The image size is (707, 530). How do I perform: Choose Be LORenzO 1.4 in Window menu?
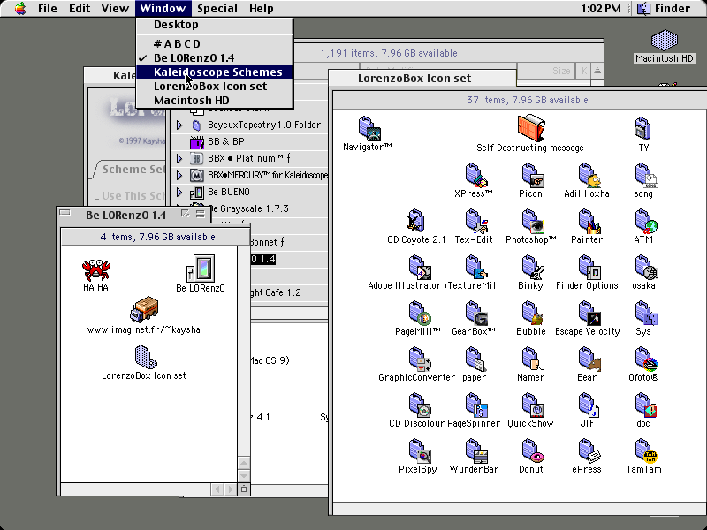coord(215,58)
